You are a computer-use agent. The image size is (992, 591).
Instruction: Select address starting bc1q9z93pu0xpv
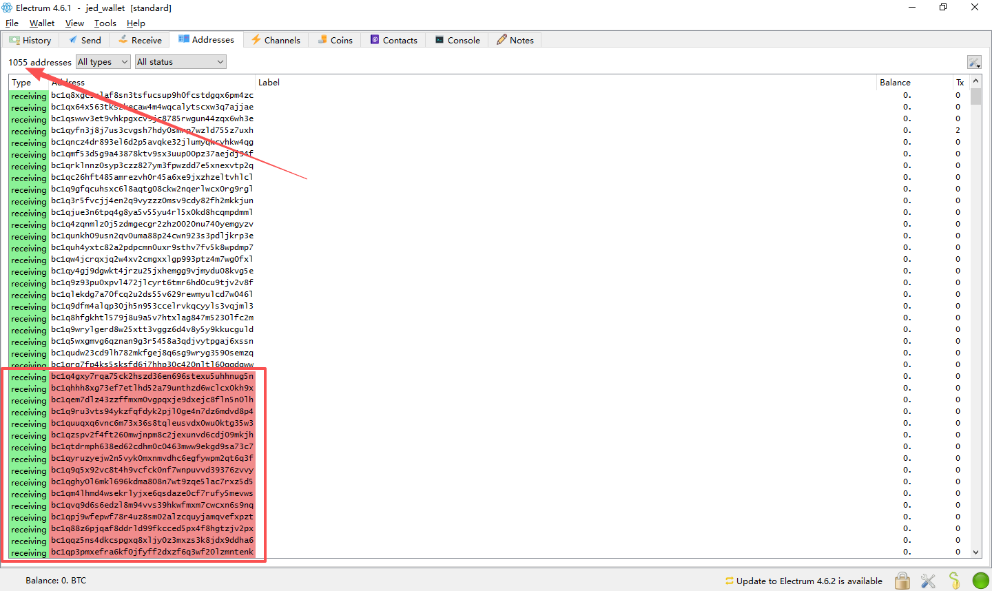coord(152,282)
